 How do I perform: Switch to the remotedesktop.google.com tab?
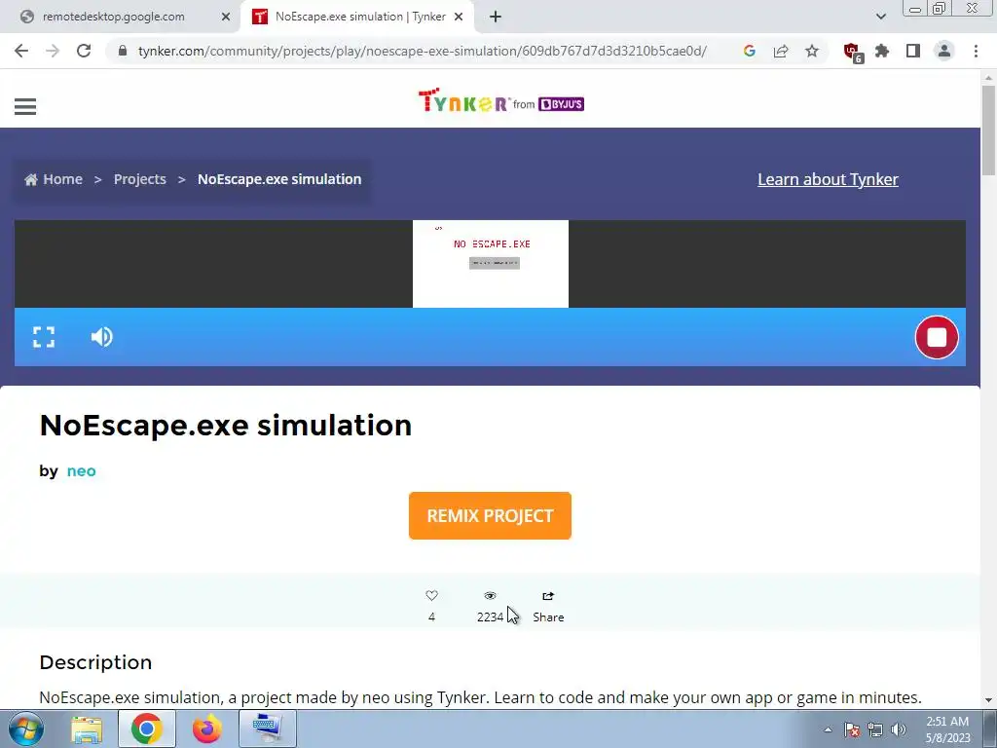point(113,17)
